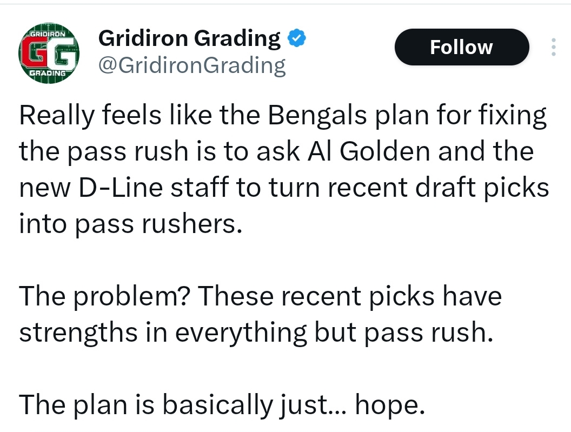Screen dimensions: 571x432
Task: Open the Gridiron Grading display name
Action: 189,38
